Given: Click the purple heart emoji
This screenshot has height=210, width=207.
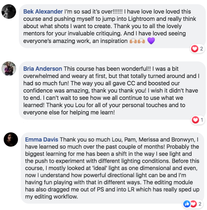Looking at the screenshot, I should [x=151, y=41].
